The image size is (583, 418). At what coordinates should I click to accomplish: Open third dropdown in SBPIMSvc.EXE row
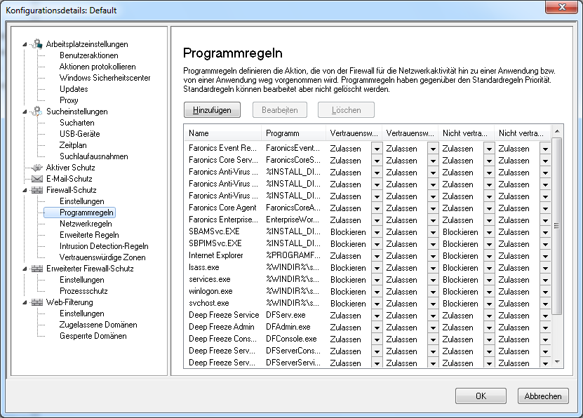point(489,244)
